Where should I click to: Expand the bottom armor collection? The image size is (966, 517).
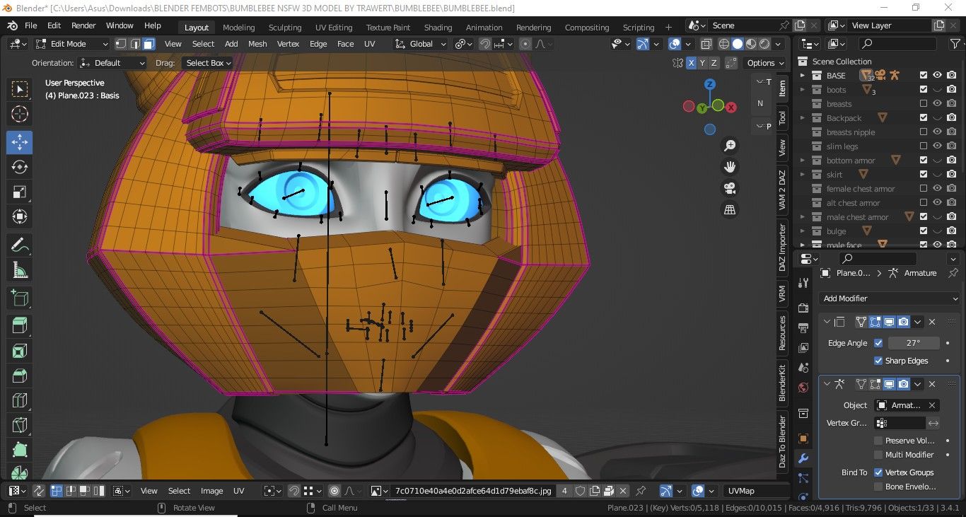point(803,161)
